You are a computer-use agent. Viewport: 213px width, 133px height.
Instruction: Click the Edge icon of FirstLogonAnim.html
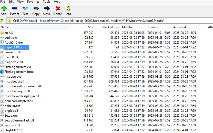pos(2,71)
